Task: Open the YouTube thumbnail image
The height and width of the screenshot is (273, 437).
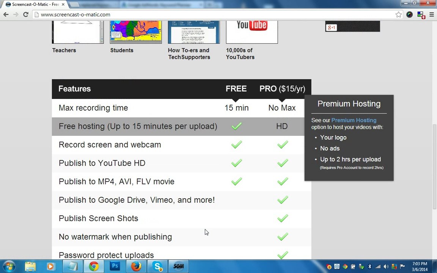Action: tap(252, 32)
